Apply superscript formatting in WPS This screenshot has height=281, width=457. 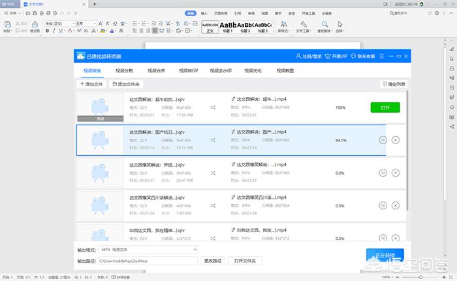click(x=79, y=31)
